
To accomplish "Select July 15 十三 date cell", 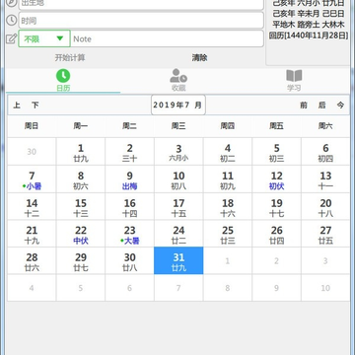I will tap(81, 206).
